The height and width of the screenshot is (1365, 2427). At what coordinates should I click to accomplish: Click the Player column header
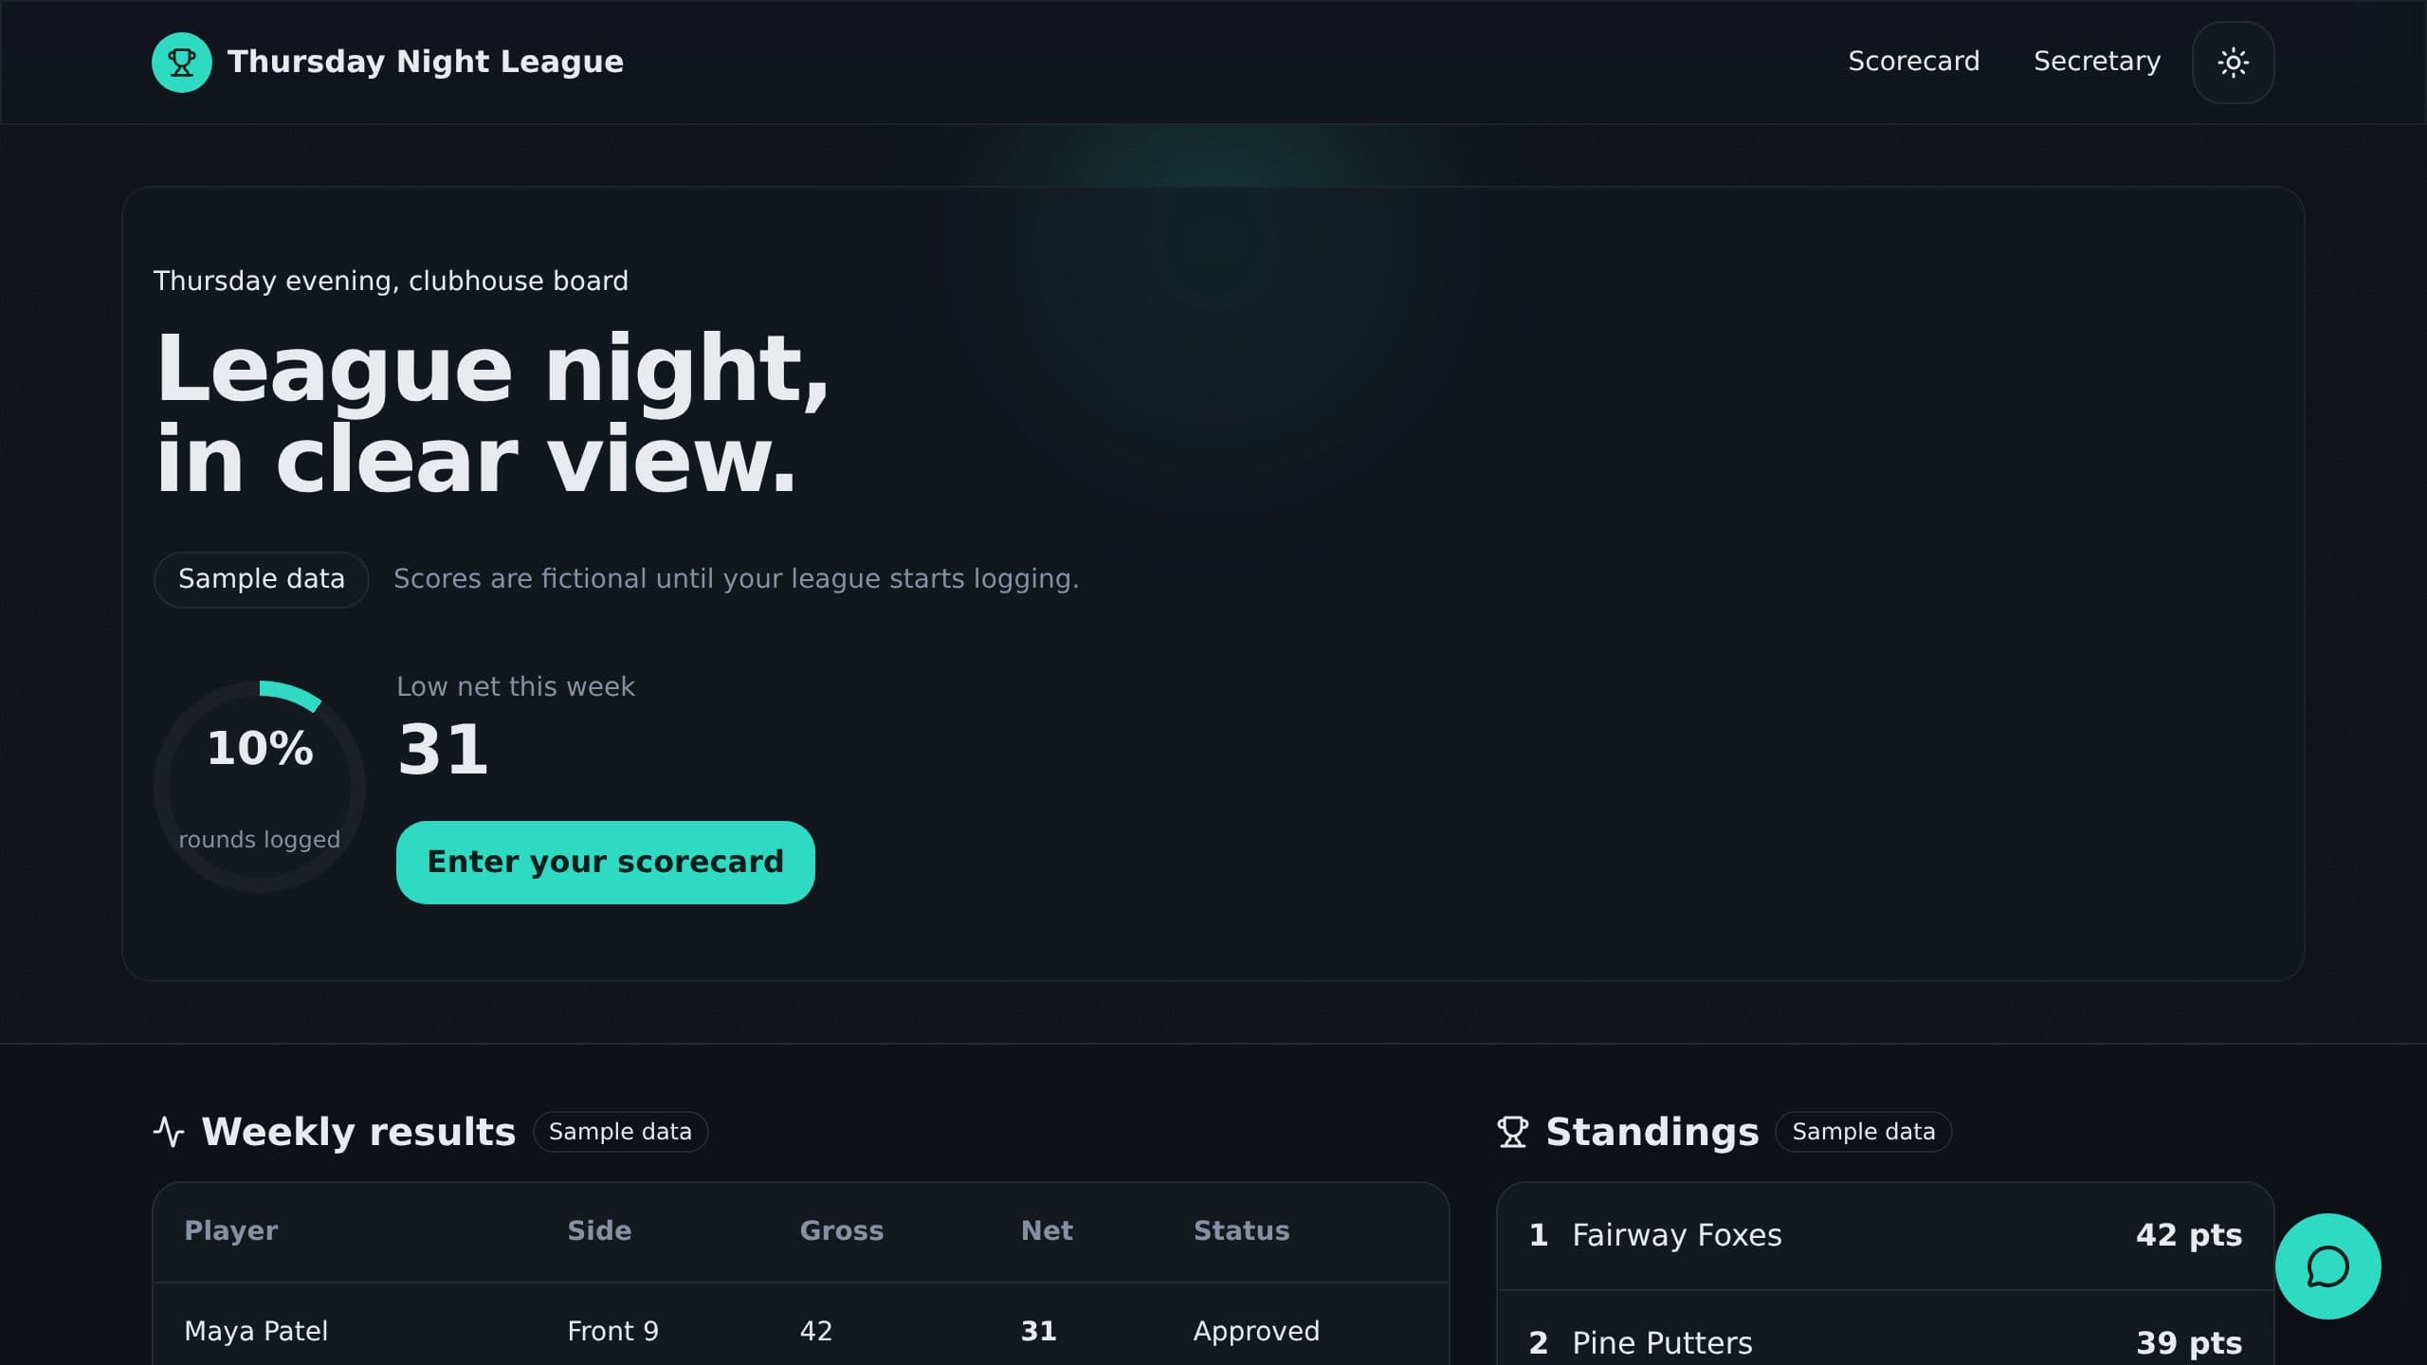(x=230, y=1230)
